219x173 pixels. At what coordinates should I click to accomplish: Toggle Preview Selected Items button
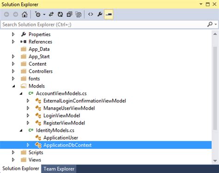[x=109, y=14]
